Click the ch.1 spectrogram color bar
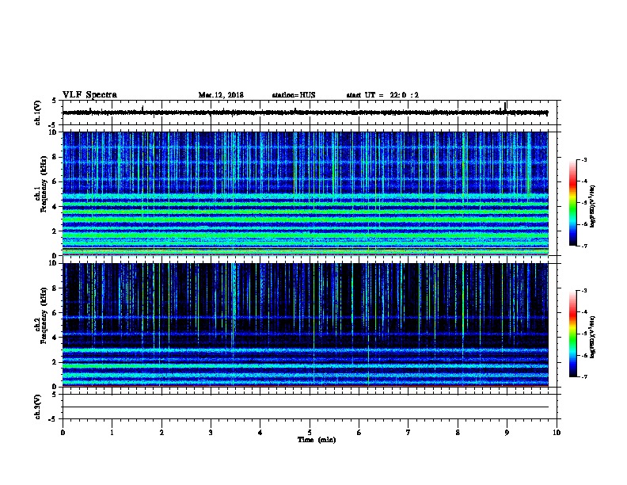Viewport: 627px width, 485px height. tap(573, 203)
